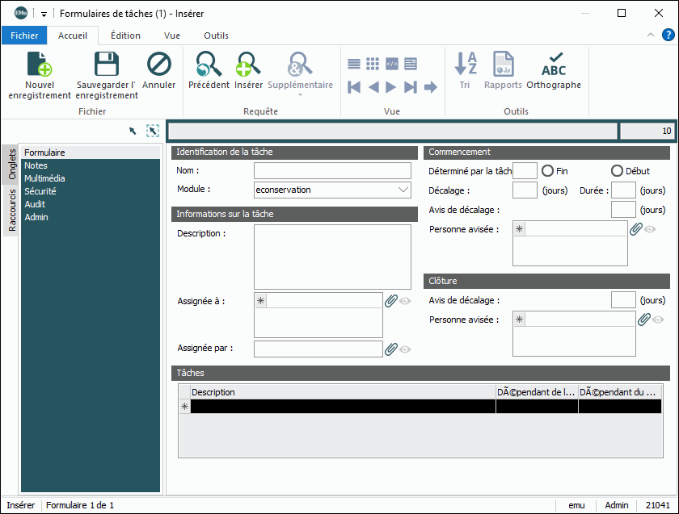The height and width of the screenshot is (514, 679).
Task: Expand the Module dropdown list
Action: coord(404,190)
